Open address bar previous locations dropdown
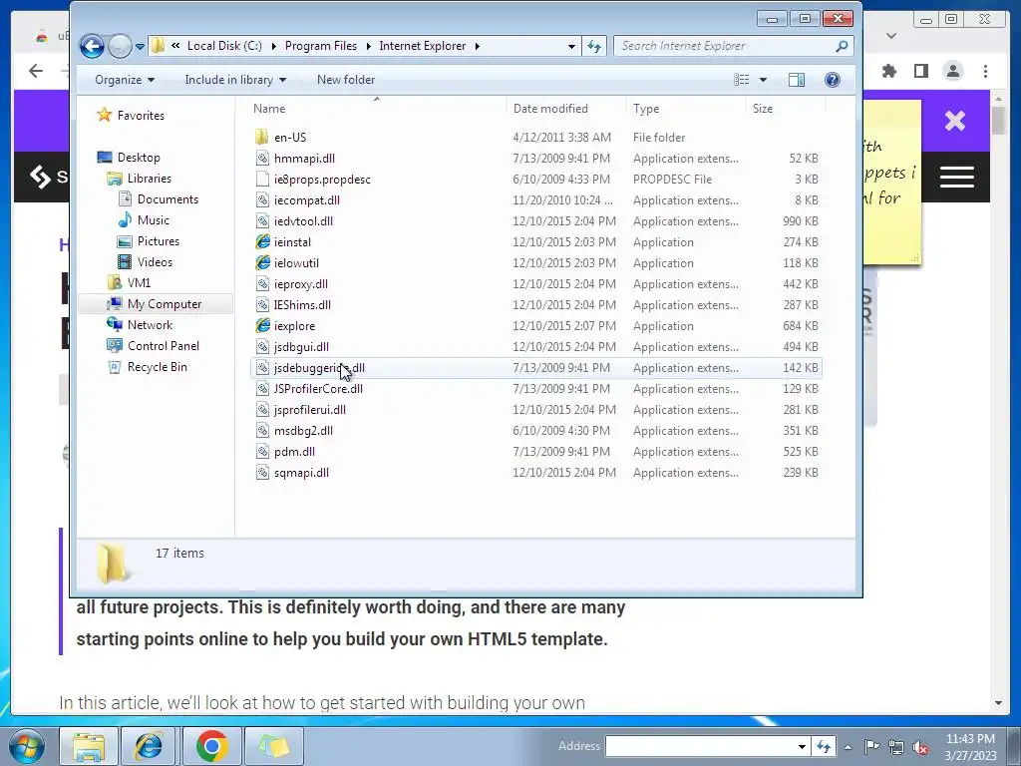 coord(571,46)
